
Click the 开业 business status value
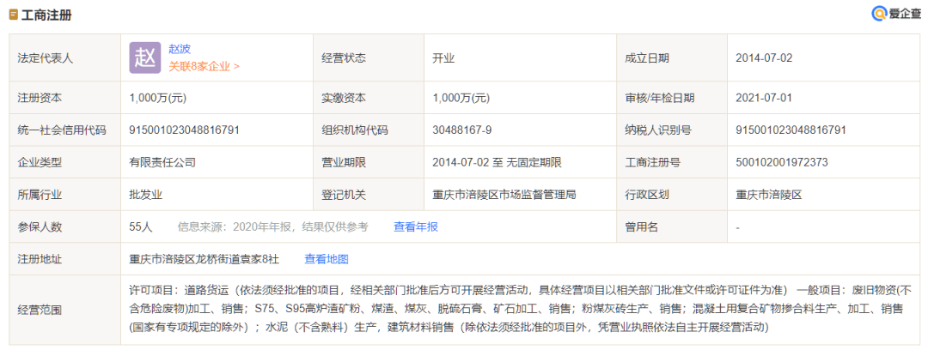point(443,57)
